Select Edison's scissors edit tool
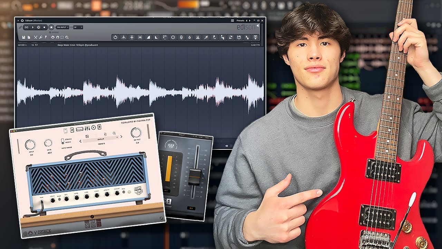442x249 pixels. (x=36, y=37)
